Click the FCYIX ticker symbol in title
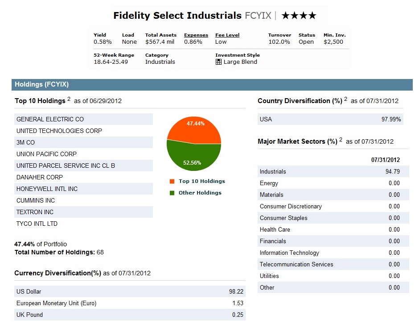This screenshot has height=336, width=419. [258, 16]
